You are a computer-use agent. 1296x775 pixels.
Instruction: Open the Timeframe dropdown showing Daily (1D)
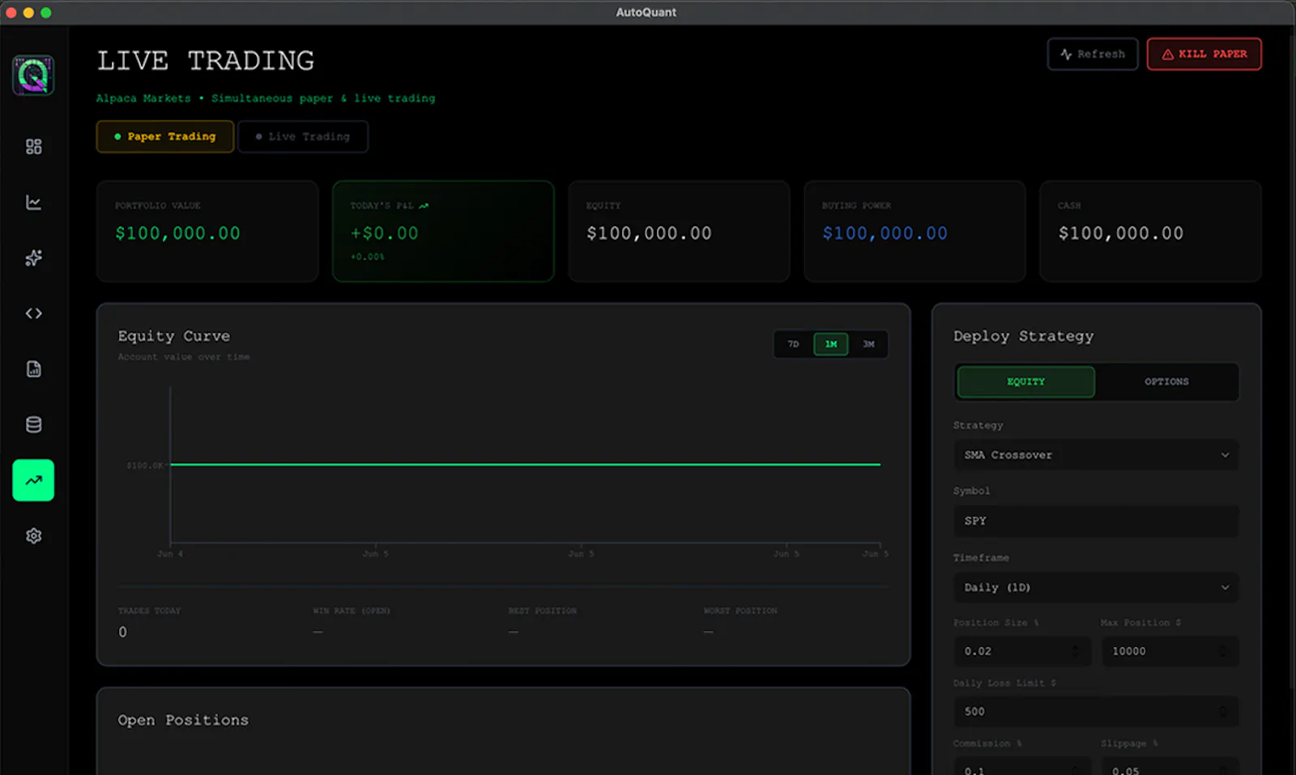click(1096, 587)
